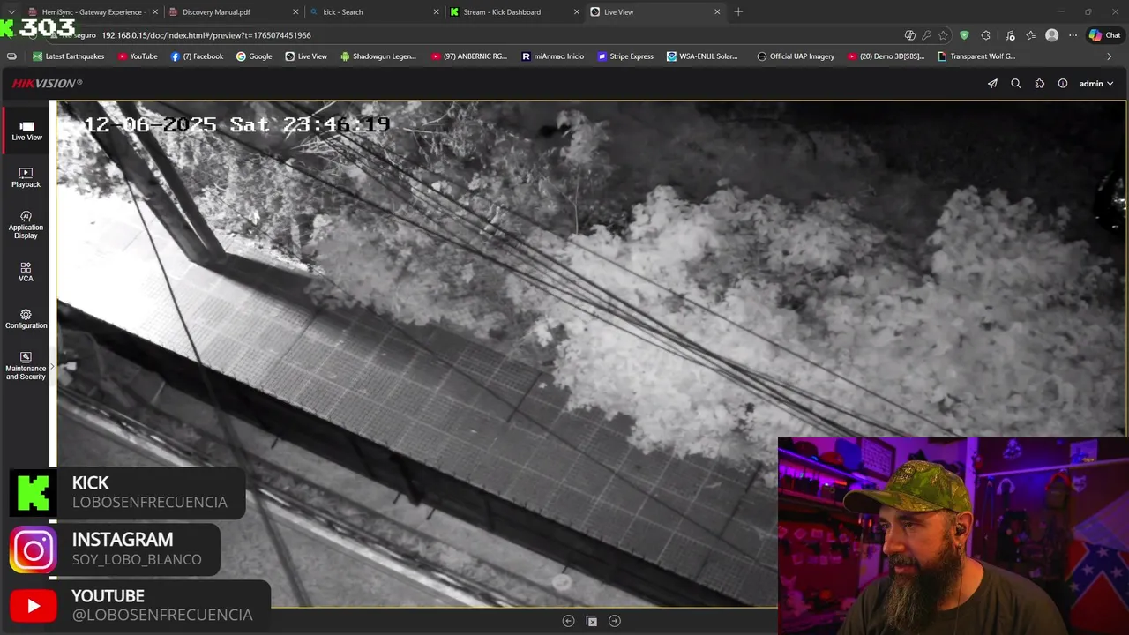This screenshot has width=1129, height=635.
Task: Stop all live view streams
Action: point(592,621)
